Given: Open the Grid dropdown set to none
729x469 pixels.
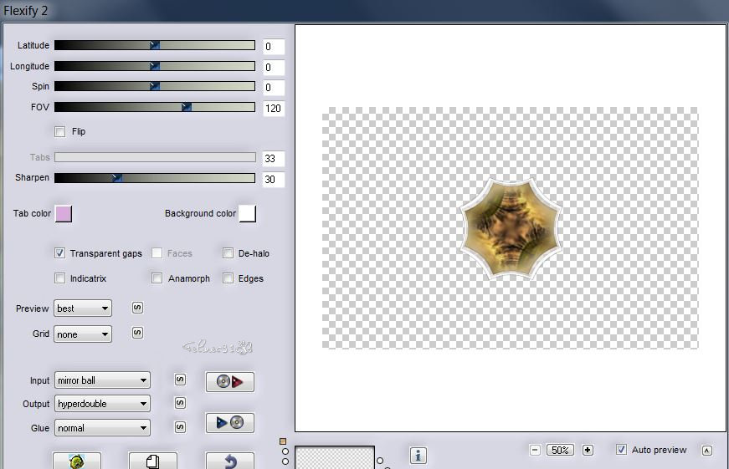Looking at the screenshot, I should click(83, 334).
